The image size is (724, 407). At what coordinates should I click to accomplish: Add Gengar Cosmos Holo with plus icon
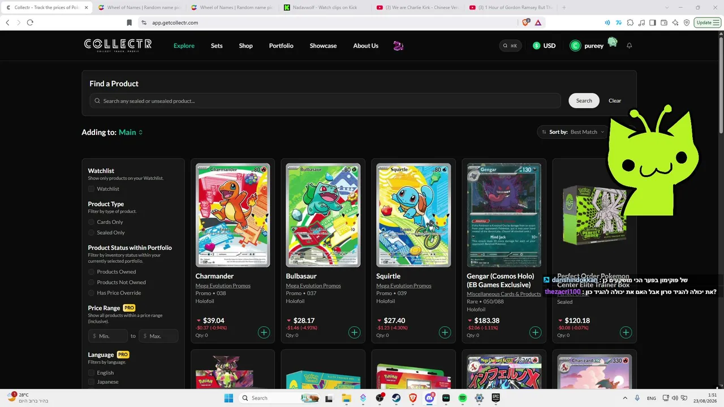coord(535,332)
